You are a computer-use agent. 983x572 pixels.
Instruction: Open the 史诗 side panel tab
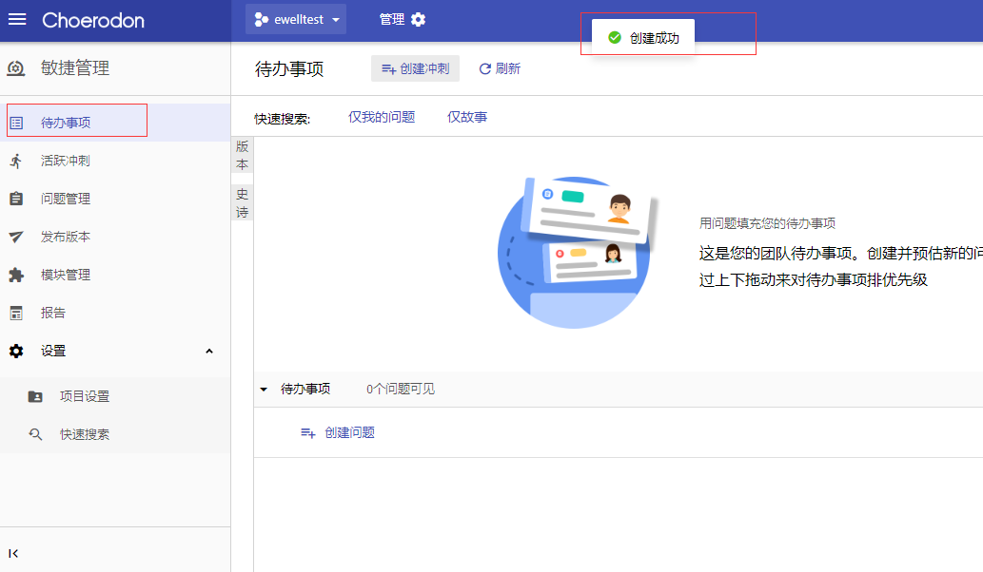242,202
